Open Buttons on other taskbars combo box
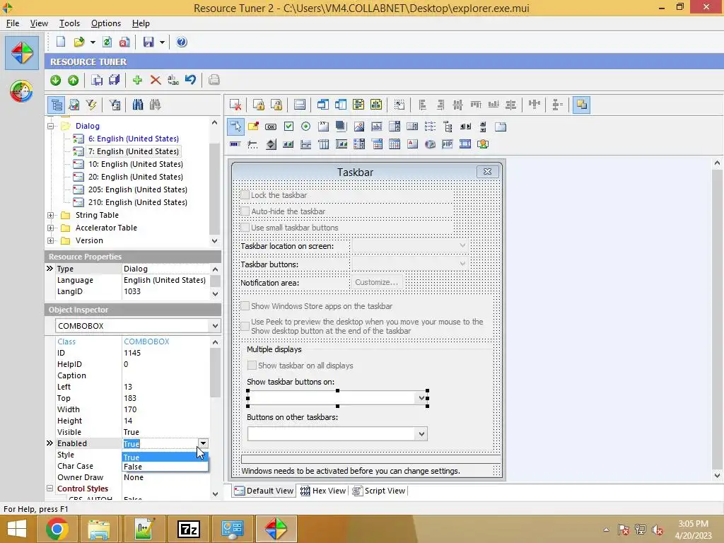724x543 pixels. point(337,433)
